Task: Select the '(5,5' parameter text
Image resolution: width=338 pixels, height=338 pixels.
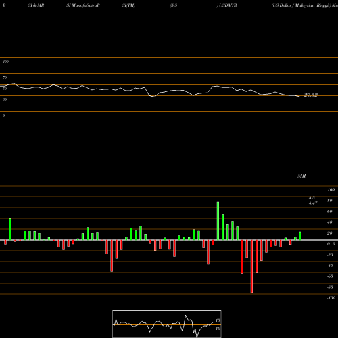Action: click(x=173, y=5)
